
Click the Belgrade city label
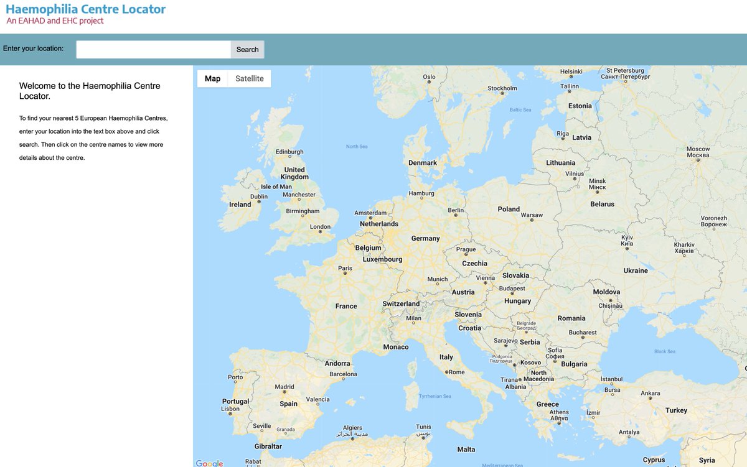[x=527, y=326]
